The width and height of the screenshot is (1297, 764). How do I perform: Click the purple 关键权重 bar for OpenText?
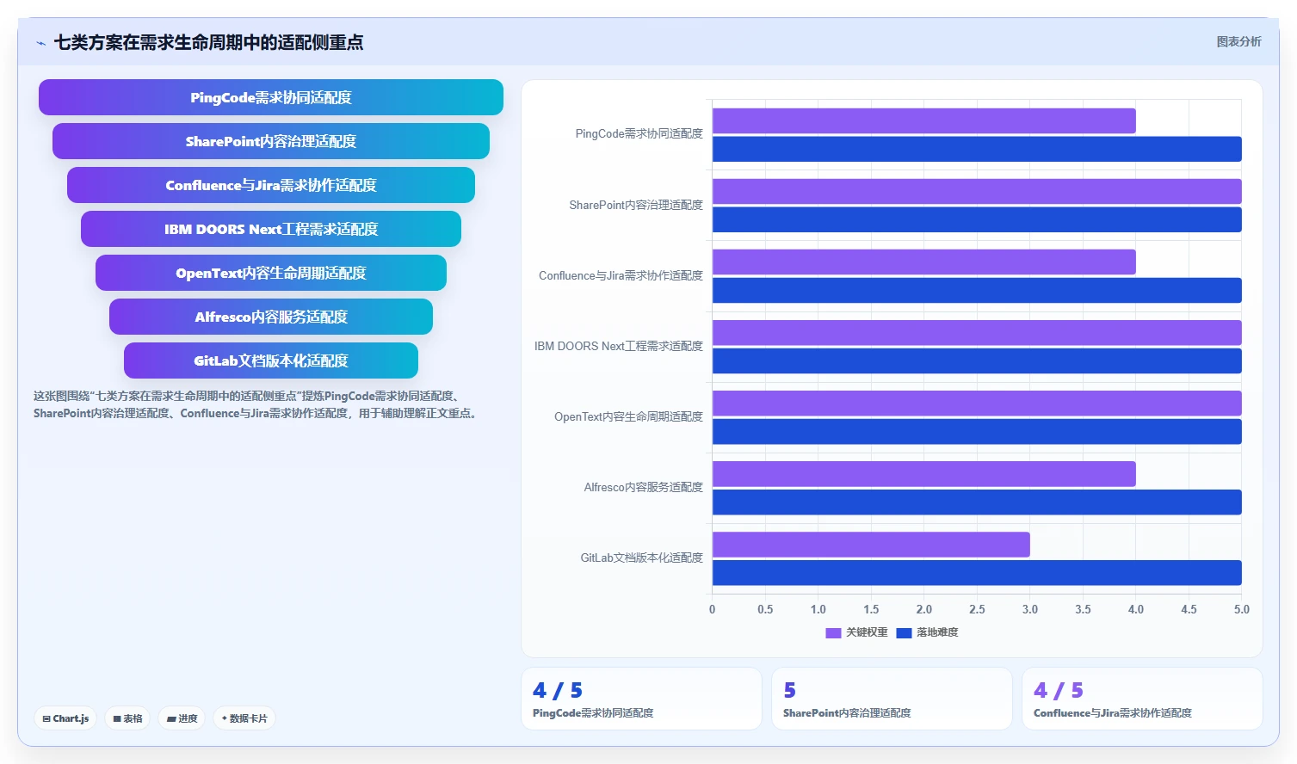pyautogui.click(x=977, y=403)
